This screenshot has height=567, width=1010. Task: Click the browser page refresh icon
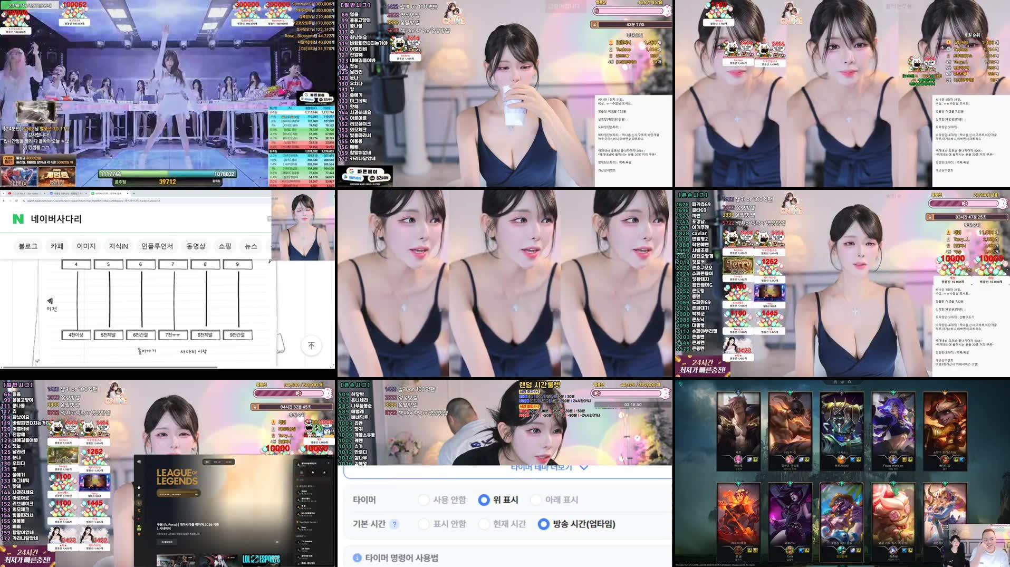16,200
